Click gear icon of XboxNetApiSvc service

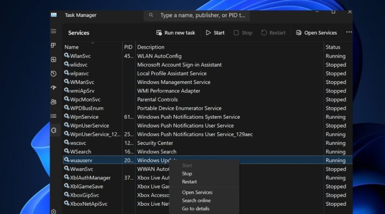67,203
